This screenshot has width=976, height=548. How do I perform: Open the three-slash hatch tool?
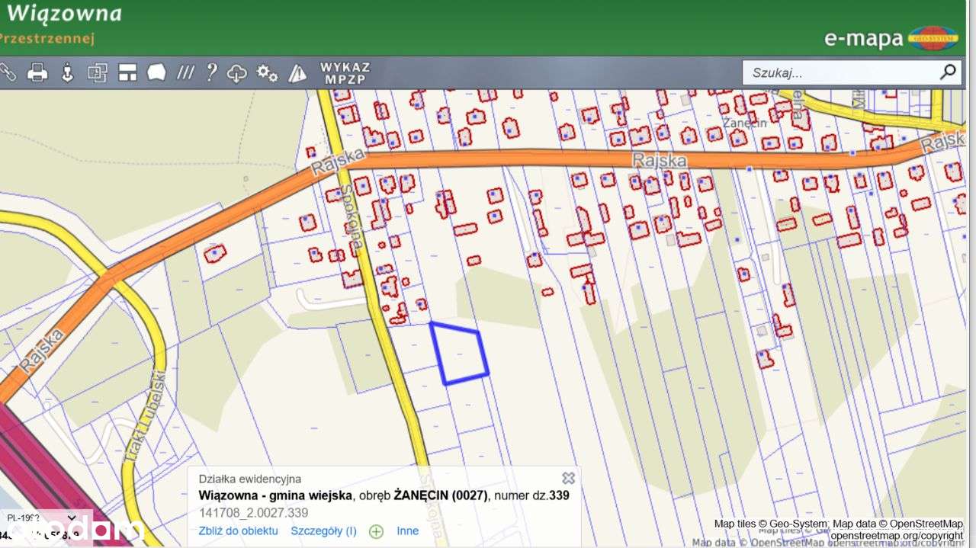185,73
